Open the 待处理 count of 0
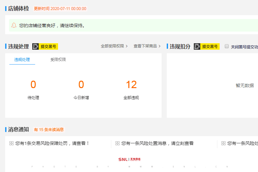This screenshot has width=258, height=172. [x=33, y=85]
